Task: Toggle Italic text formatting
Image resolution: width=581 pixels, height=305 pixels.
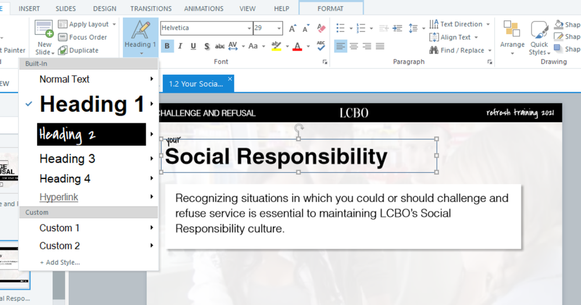Action: 180,46
